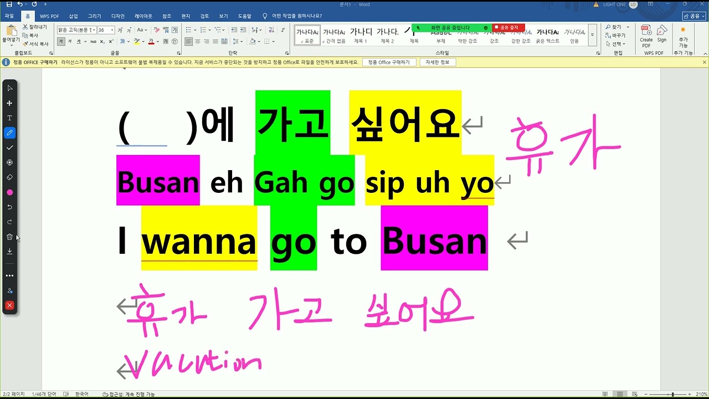The image size is (709, 399).
Task: Click decrease indent icon
Action: 234,30
